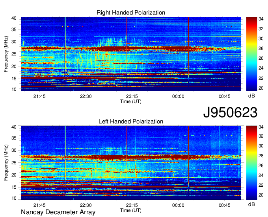This screenshot has width=268, height=217.
Task: Click the 32 dB label on Left Handed color bar
Action: pyautogui.click(x=261, y=136)
